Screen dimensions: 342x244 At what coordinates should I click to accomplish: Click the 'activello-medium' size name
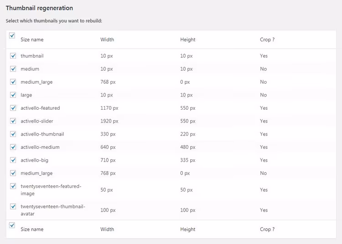click(x=40, y=147)
